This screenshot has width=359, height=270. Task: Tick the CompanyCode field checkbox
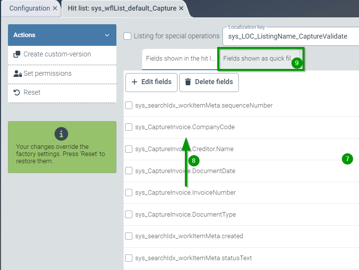pyautogui.click(x=129, y=127)
